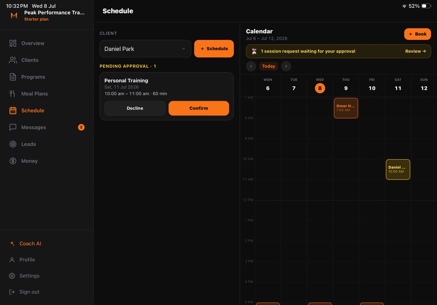Viewport: 437px width, 305px height.
Task: Click the orange + Schedule button
Action: [214, 49]
